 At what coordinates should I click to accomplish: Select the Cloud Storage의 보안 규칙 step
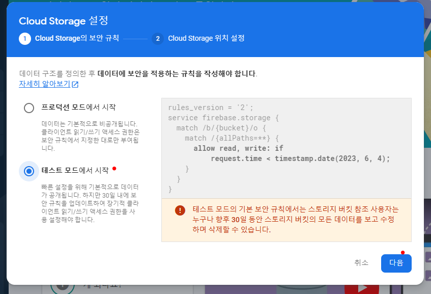click(x=76, y=38)
